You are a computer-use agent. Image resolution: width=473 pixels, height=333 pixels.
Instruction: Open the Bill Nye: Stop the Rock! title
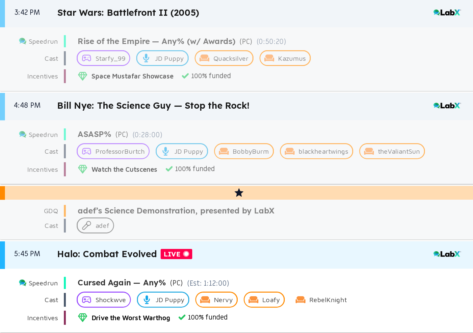(x=153, y=106)
